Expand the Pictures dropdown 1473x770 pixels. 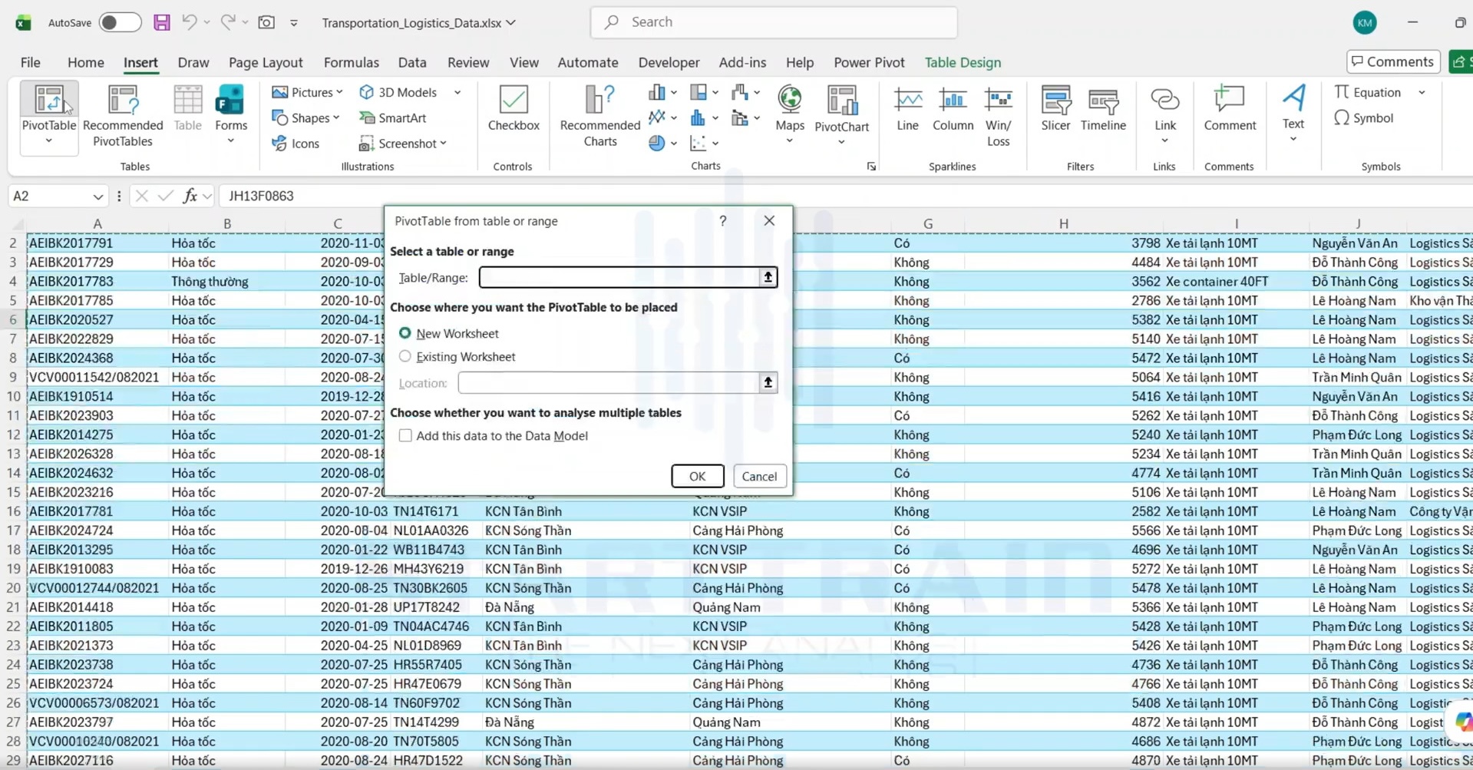coord(339,92)
